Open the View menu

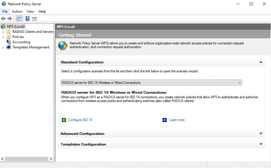[x=30, y=12]
